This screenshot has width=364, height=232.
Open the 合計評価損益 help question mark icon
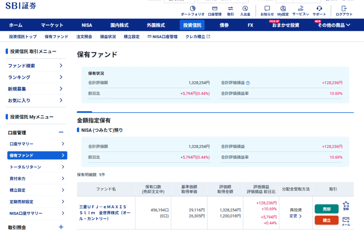coord(248,83)
